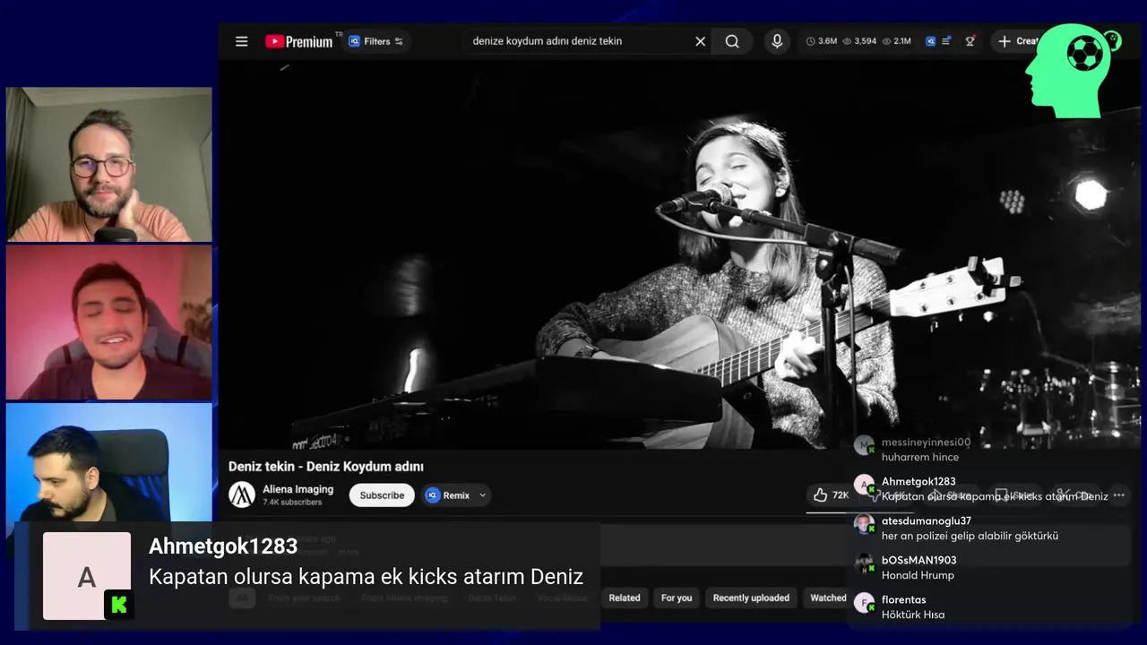This screenshot has width=1147, height=645.
Task: Select bottom webcam with blue background
Action: [x=109, y=461]
